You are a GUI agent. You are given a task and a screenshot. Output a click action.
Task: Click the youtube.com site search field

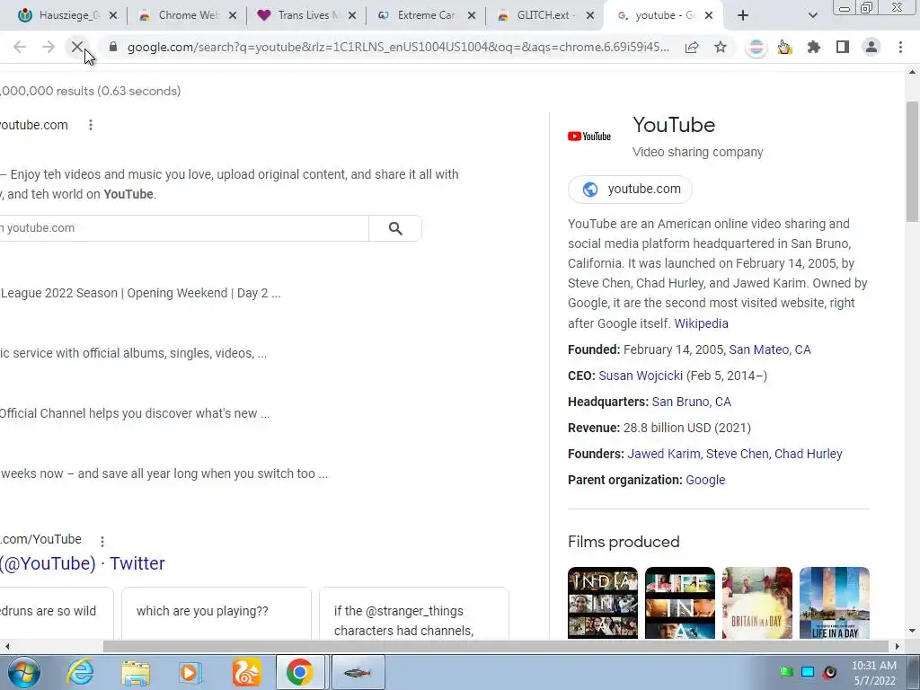183,228
